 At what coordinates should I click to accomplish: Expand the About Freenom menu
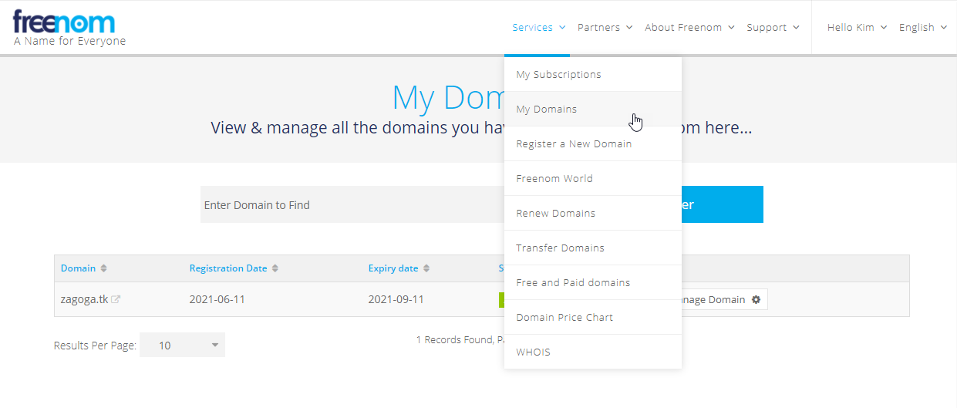(689, 27)
